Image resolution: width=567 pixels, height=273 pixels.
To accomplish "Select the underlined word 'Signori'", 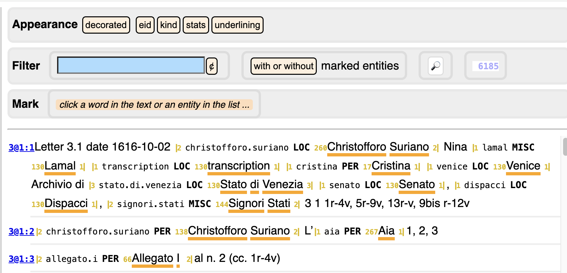I will point(246,203).
